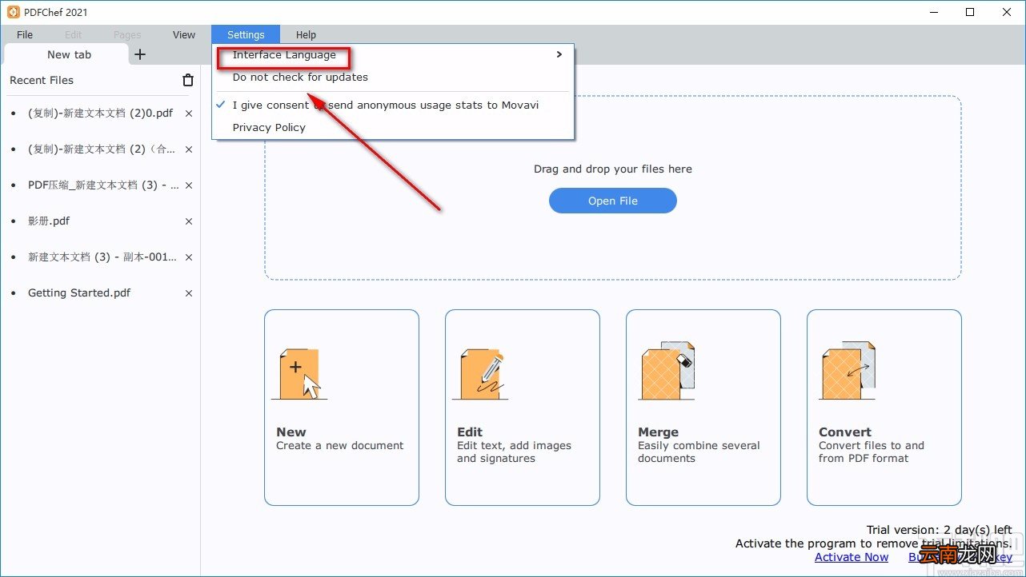
Task: Click the Edit document card icon
Action: (x=480, y=374)
